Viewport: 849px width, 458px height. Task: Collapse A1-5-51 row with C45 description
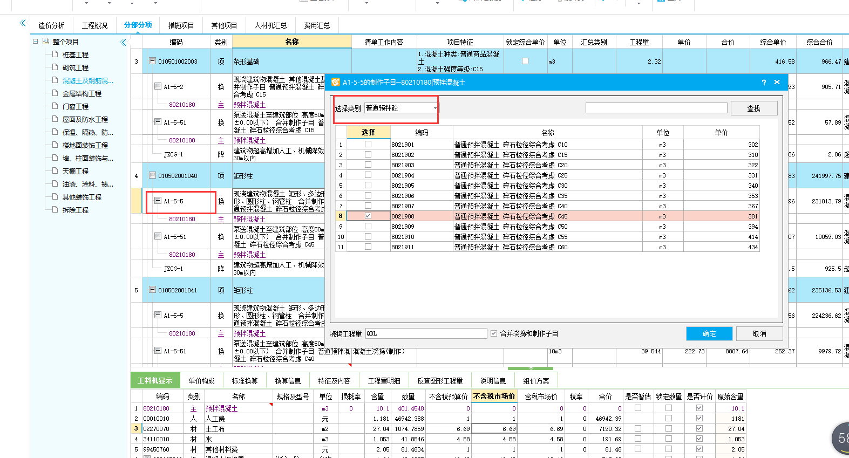[x=158, y=236]
